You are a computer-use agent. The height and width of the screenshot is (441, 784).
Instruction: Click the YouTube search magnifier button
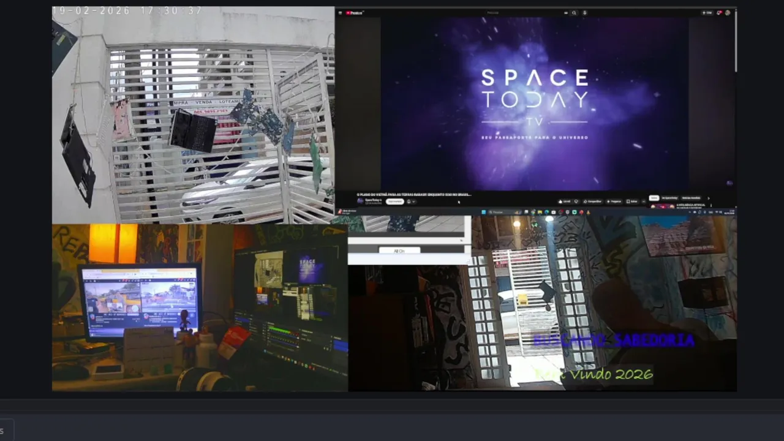[x=574, y=12]
